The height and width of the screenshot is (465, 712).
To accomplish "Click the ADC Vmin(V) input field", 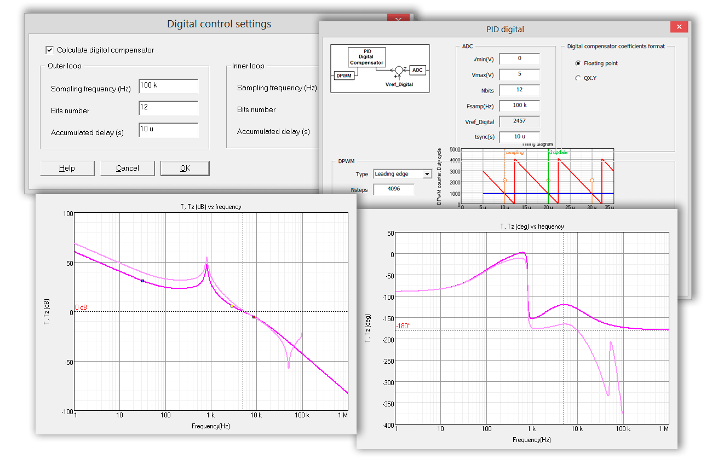I will (x=519, y=59).
